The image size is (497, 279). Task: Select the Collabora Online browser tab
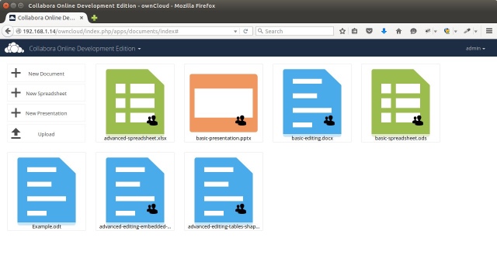[x=47, y=18]
